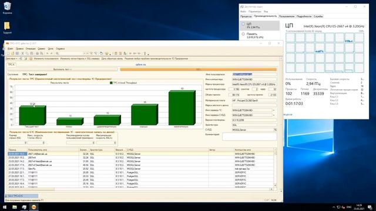376x211 pixels.
Task: Switch to Процессы tab in Task Manager
Action: point(246,16)
